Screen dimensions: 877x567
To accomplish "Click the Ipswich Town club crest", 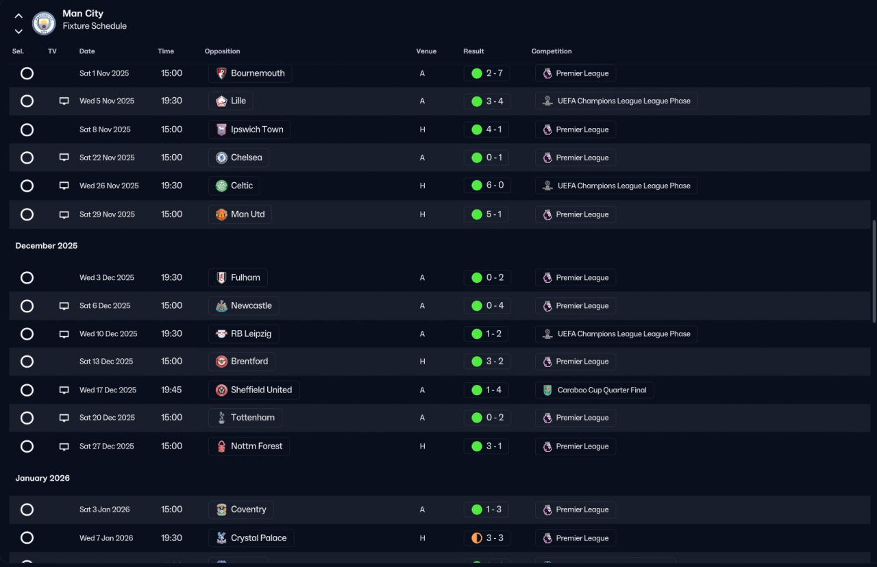I will click(x=221, y=129).
